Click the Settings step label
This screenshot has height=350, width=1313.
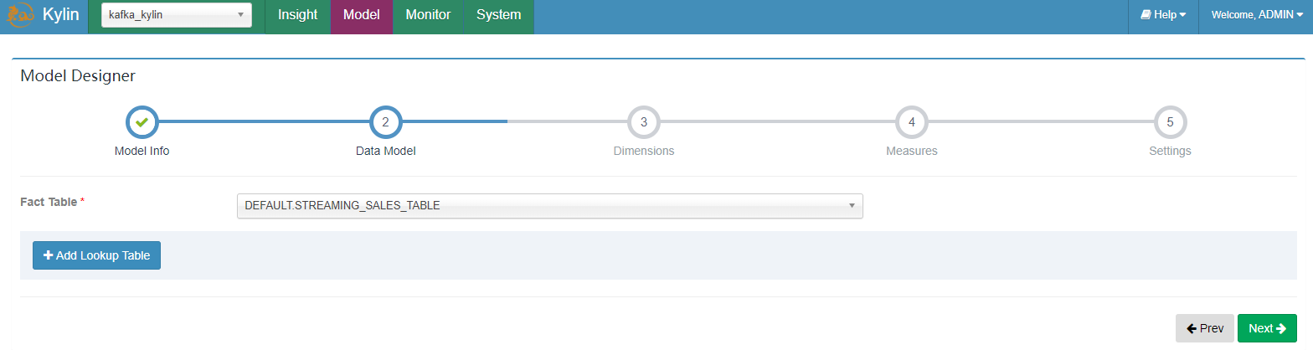point(1170,152)
